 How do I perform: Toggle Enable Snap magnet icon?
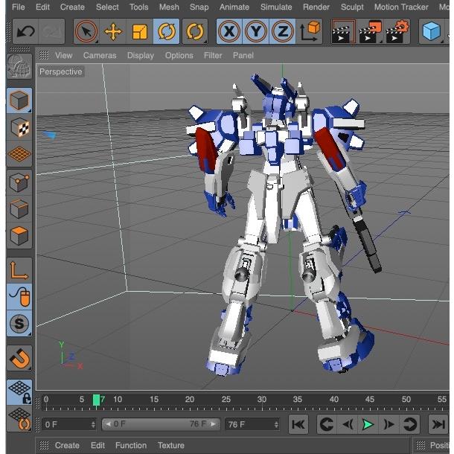point(19,358)
